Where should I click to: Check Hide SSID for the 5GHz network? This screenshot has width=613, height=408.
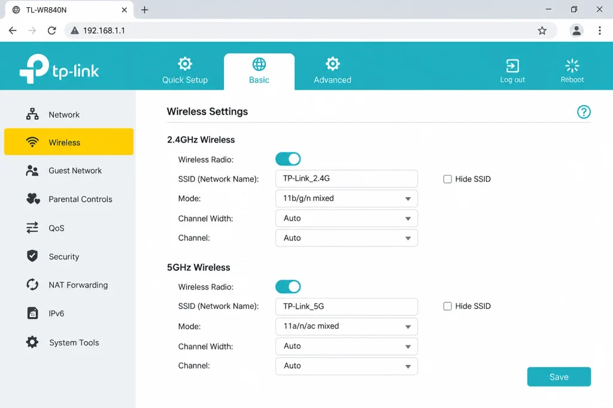click(x=447, y=306)
